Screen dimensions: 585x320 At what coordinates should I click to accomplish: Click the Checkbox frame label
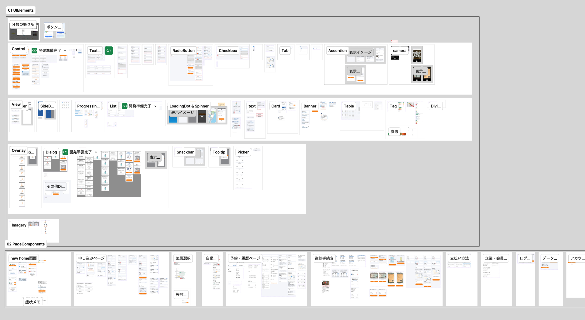[x=227, y=50]
